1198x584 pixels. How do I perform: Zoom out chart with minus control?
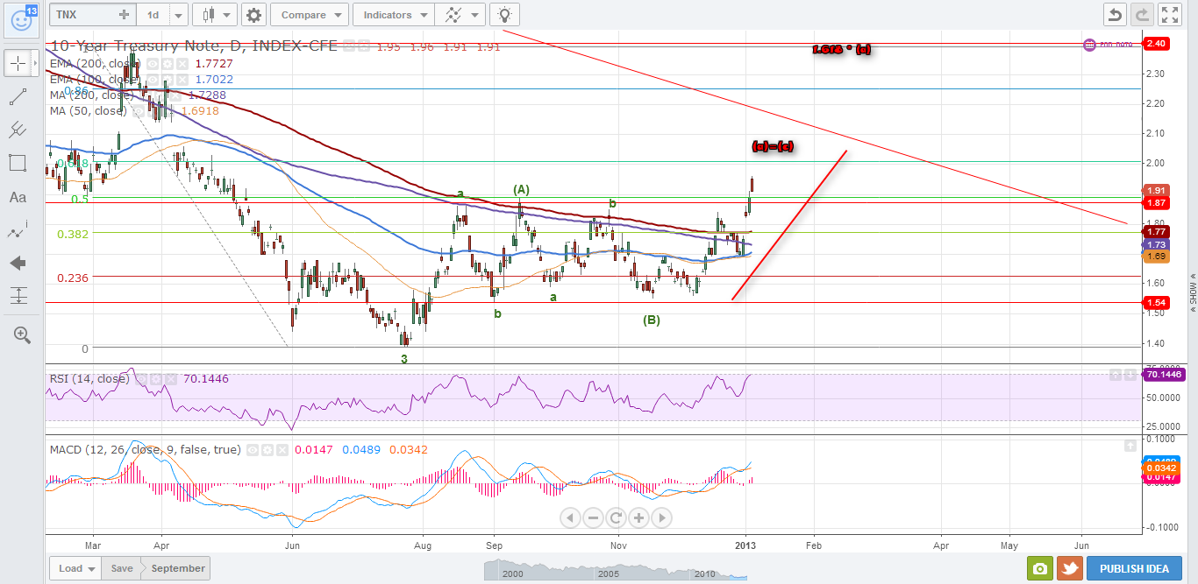(x=593, y=517)
